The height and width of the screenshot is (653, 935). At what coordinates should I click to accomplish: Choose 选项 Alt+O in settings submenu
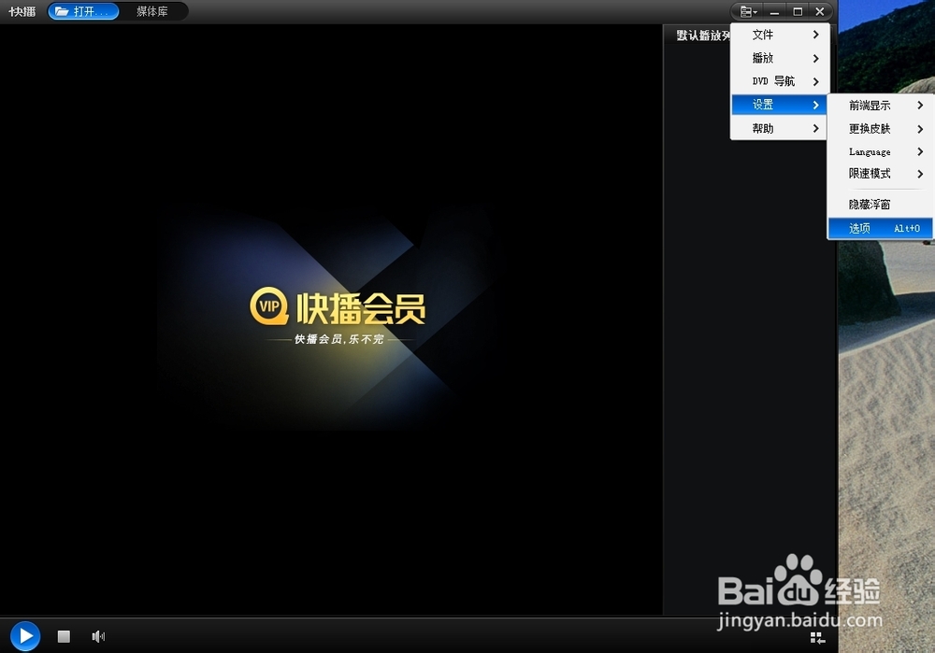click(880, 228)
